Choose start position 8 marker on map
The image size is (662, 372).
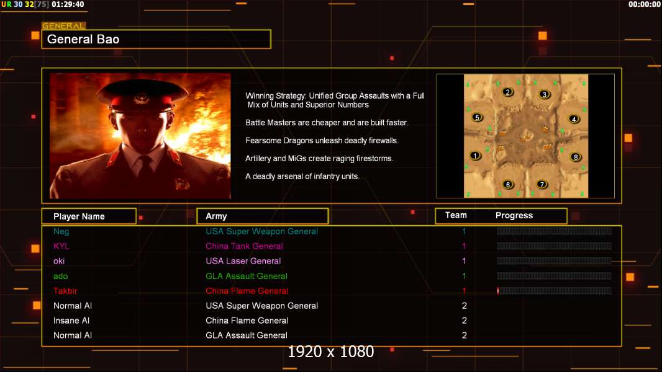[x=575, y=157]
